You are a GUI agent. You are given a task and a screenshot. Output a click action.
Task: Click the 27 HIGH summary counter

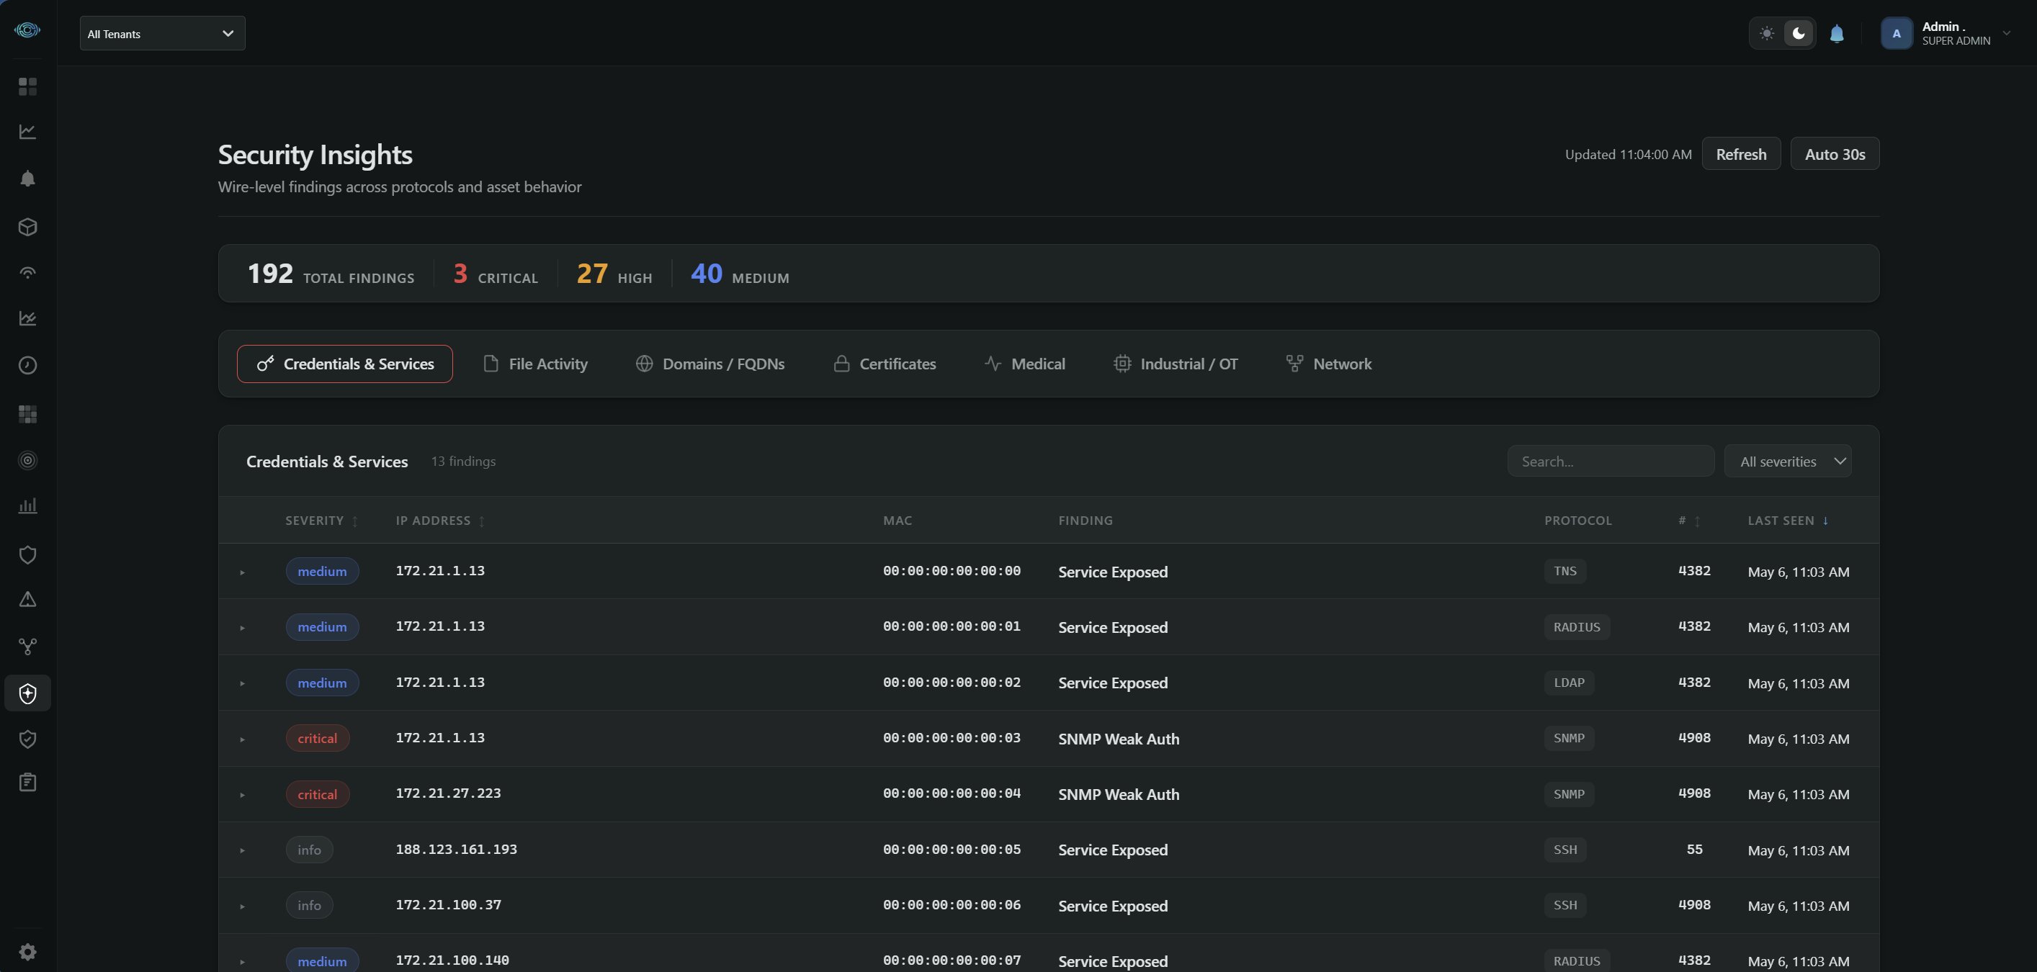[614, 274]
